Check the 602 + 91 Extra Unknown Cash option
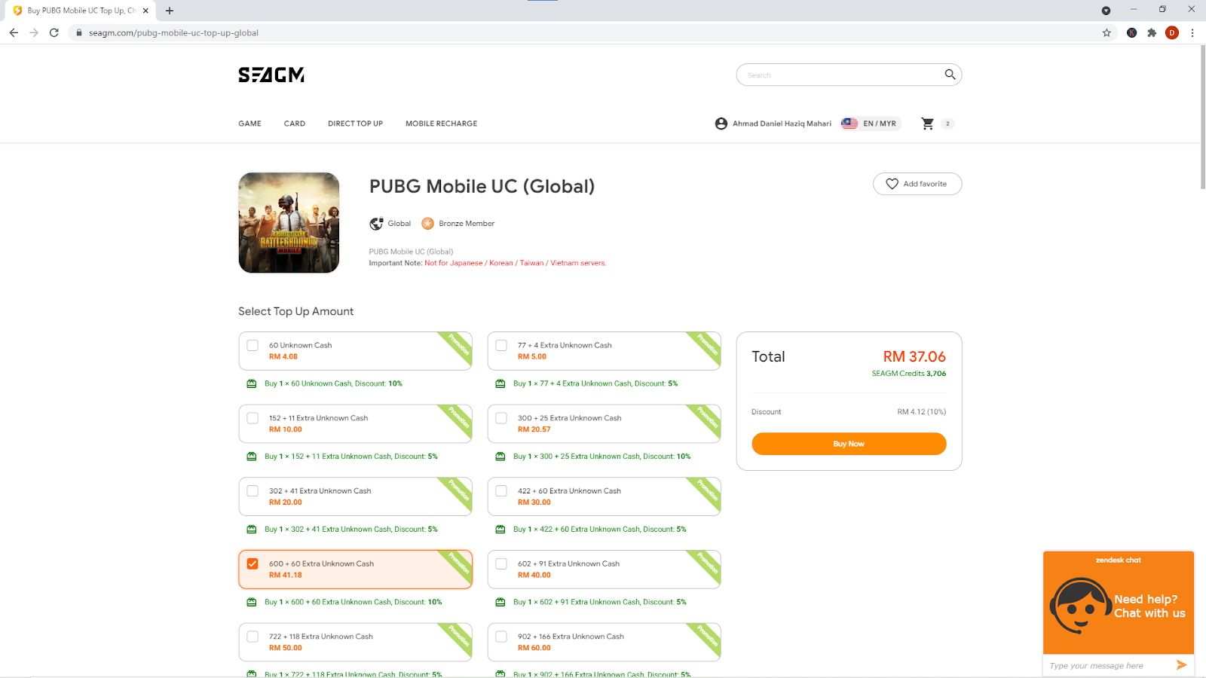Image resolution: width=1206 pixels, height=678 pixels. pos(501,563)
